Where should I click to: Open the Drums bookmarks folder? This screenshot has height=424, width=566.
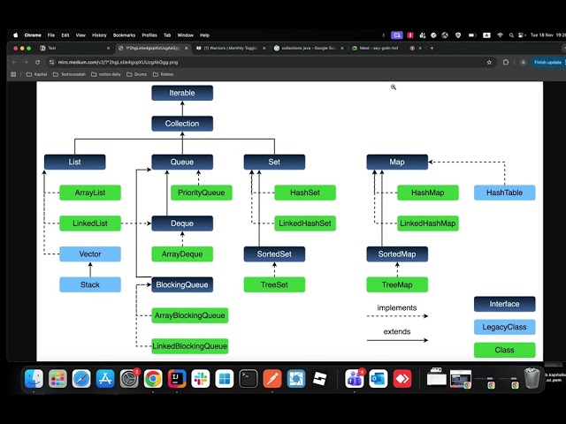[137, 74]
